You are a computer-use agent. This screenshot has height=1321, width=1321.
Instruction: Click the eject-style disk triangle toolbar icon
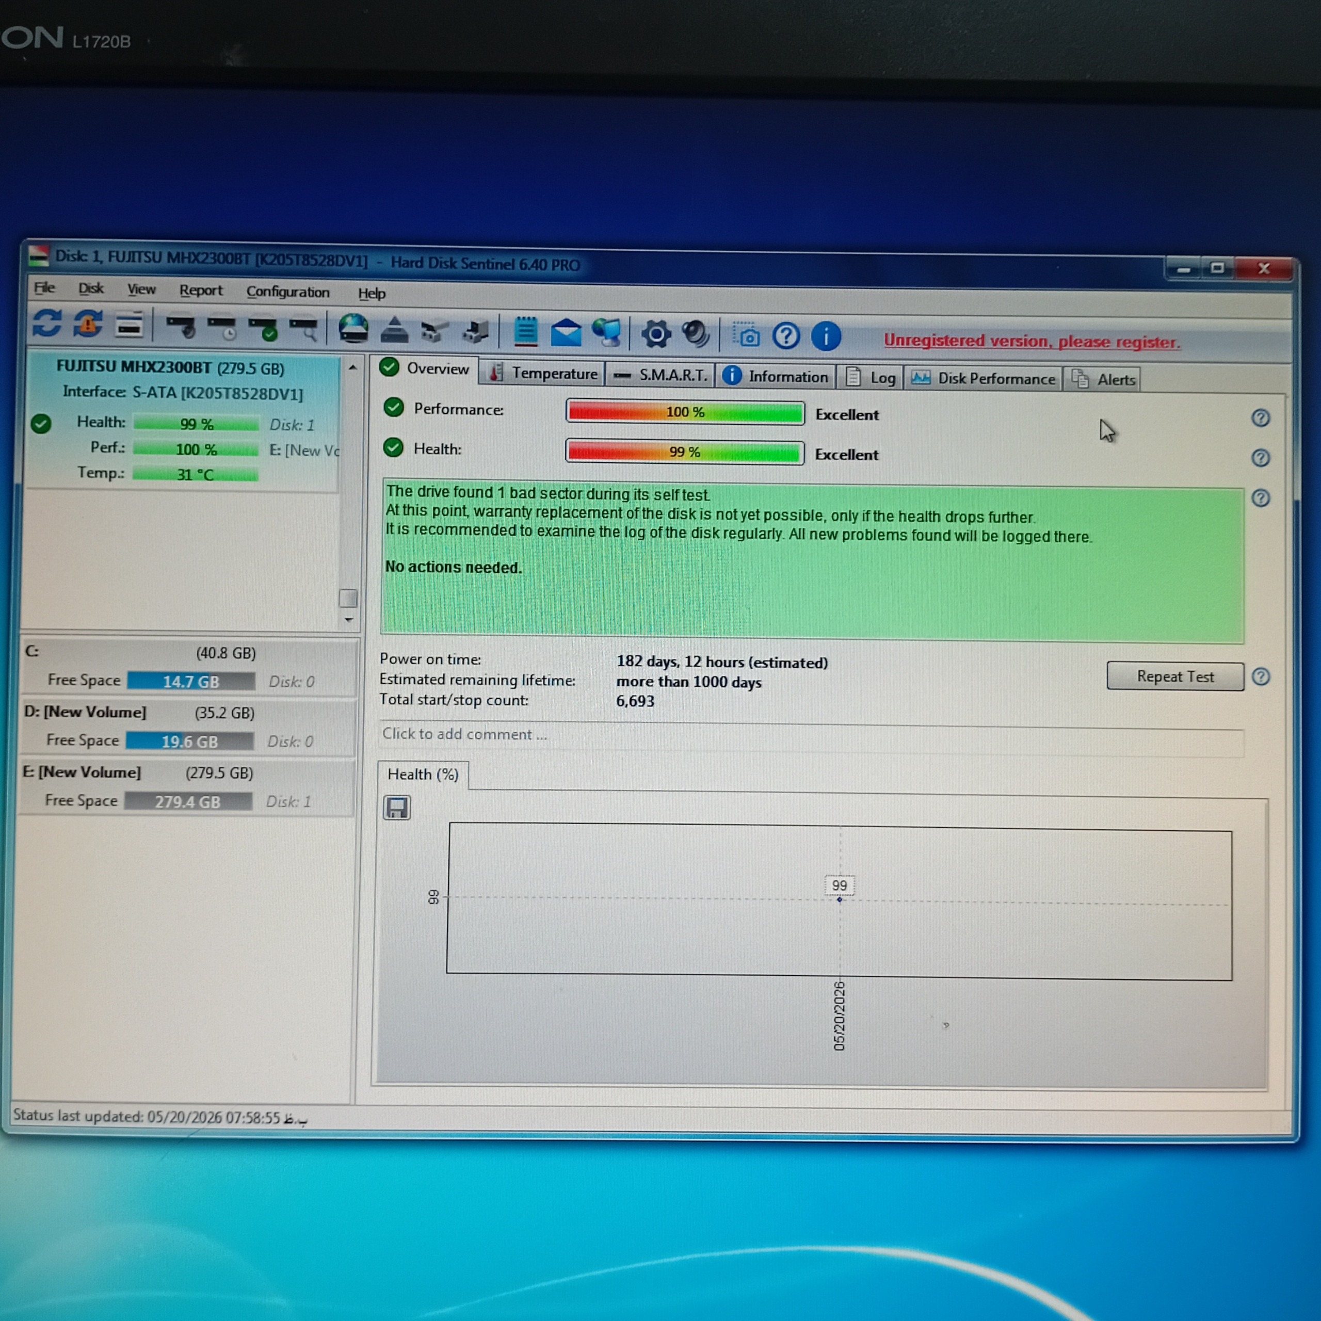[x=395, y=330]
